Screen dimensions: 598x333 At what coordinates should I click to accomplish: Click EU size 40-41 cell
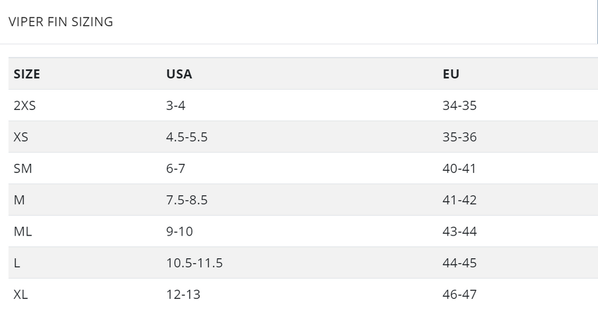coord(459,169)
